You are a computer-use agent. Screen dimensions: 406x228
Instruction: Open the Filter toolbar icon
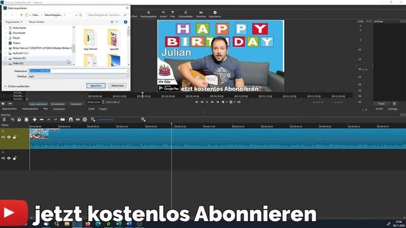173,14
